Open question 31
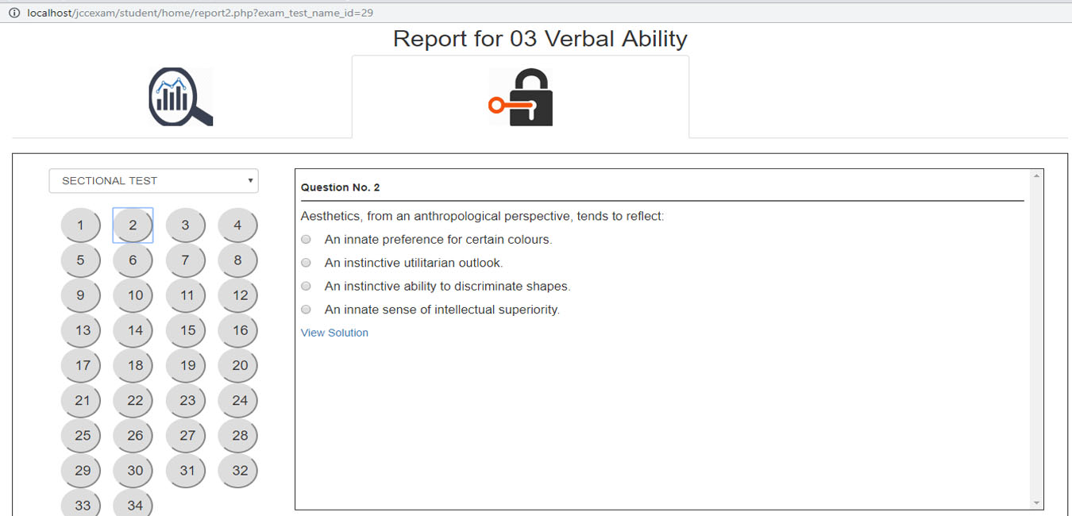Image resolution: width=1072 pixels, height=516 pixels. coord(185,470)
